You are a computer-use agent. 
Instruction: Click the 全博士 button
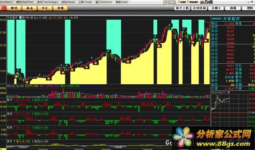tap(216, 8)
